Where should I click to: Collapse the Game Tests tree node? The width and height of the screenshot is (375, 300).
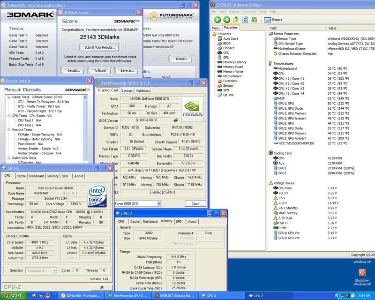point(8,97)
